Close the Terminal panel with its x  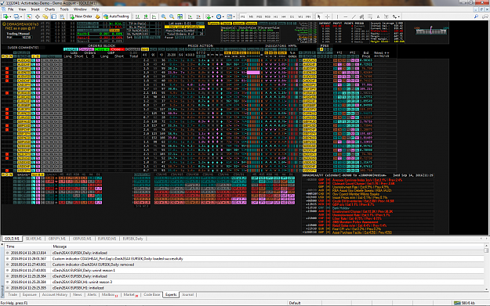[2, 244]
